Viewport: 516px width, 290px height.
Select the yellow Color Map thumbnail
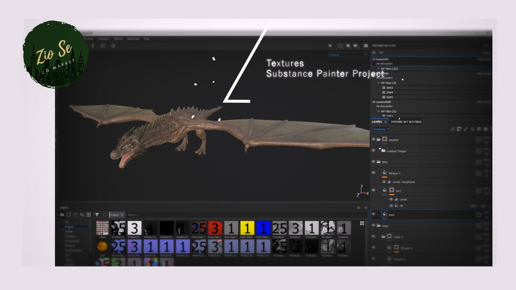247,228
